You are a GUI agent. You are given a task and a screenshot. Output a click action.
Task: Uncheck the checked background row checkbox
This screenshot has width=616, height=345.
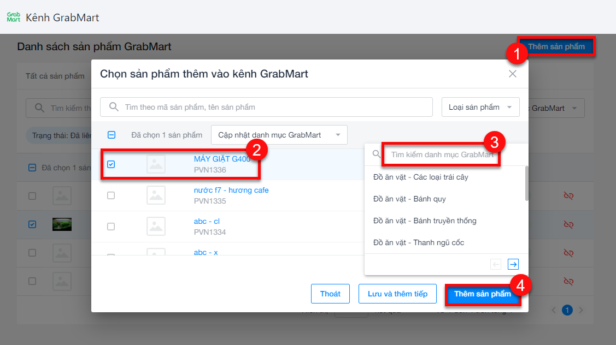[x=32, y=224]
